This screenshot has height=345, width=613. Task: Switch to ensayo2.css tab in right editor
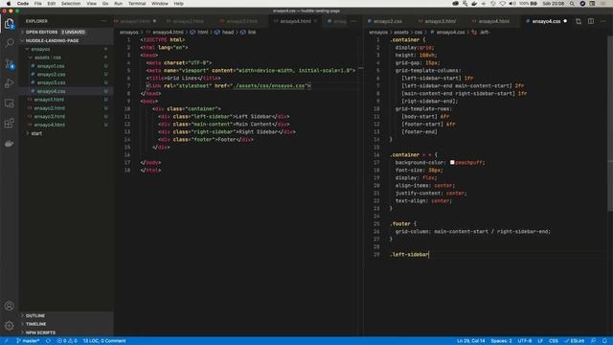[387, 21]
